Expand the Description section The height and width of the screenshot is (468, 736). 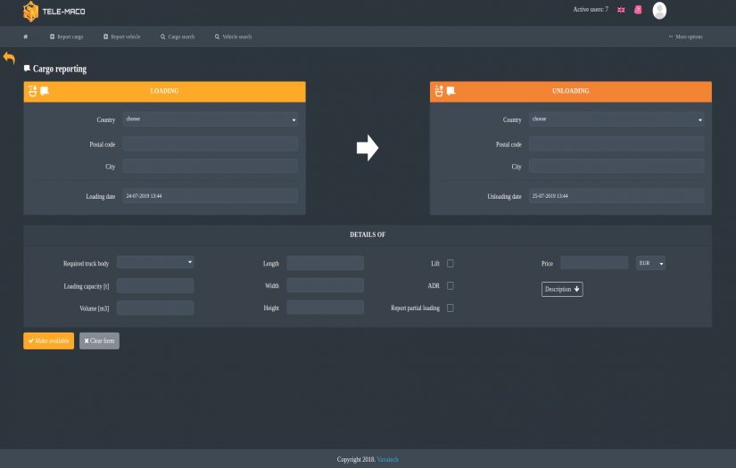click(x=562, y=290)
